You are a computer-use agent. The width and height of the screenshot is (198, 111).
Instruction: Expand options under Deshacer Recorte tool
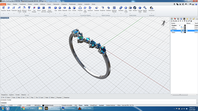pos(114,13)
